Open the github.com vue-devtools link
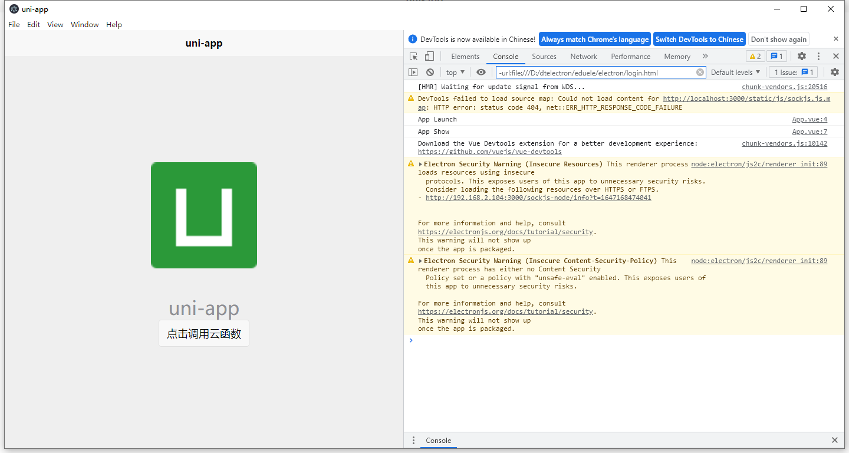 490,152
